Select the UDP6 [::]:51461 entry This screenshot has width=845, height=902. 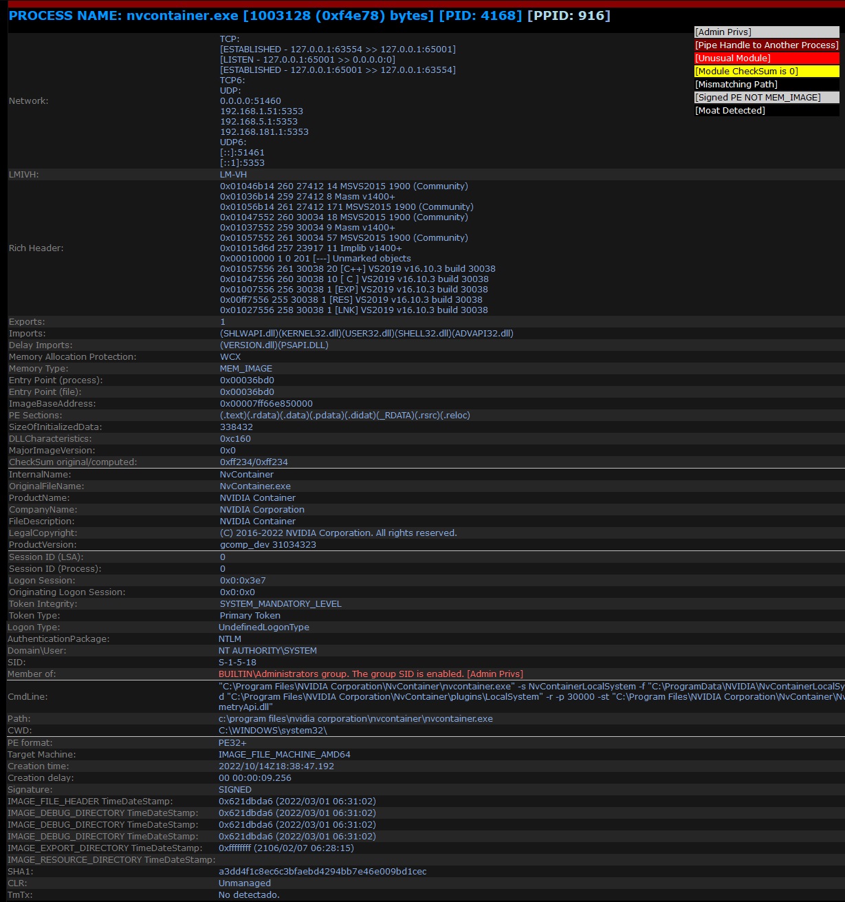click(242, 153)
